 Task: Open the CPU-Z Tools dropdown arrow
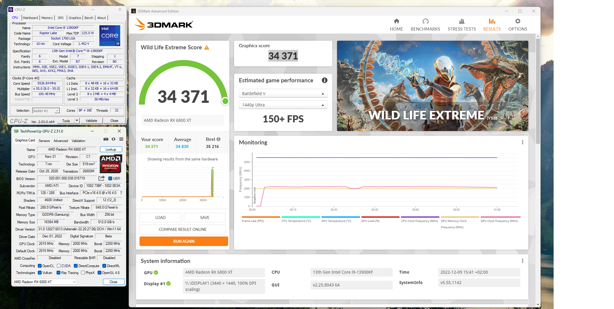[x=77, y=121]
